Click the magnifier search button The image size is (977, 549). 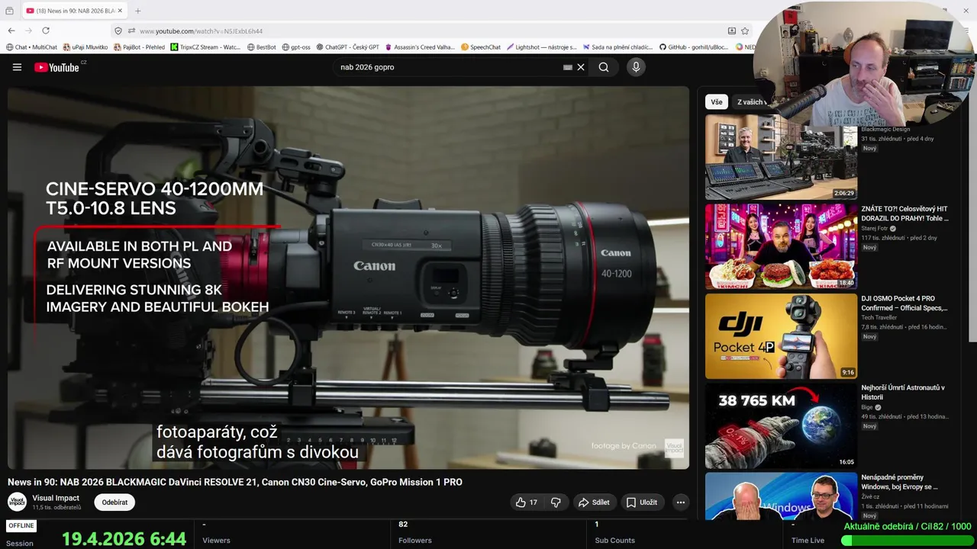[x=604, y=67]
